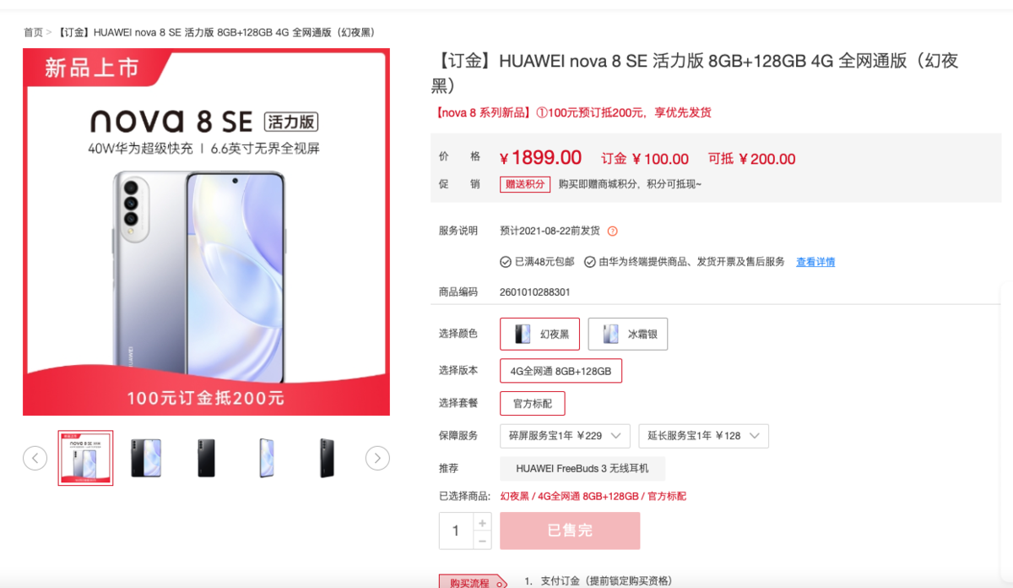The image size is (1013, 588).
Task: Show next product thumbnails with right arrow
Action: click(x=377, y=458)
